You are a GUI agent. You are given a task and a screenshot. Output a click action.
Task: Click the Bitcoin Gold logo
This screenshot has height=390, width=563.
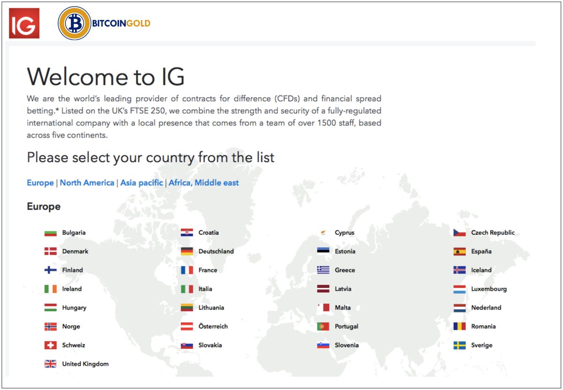104,23
